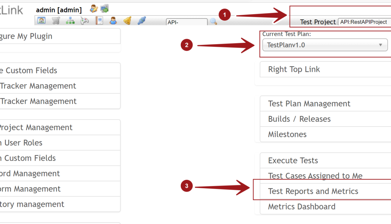Screen dimensions: 391x224
Task: Click the logout icon beside admin
Action: 104,9
